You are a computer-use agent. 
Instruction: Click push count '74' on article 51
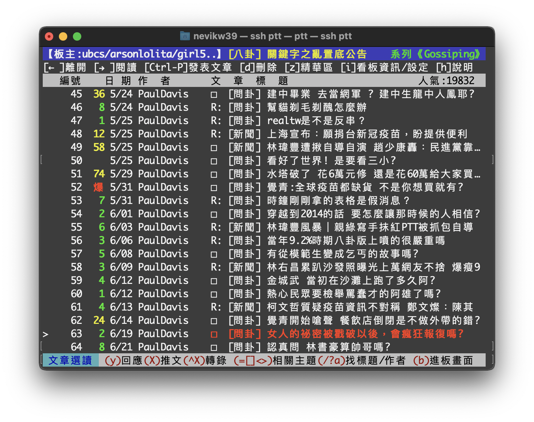pos(99,174)
